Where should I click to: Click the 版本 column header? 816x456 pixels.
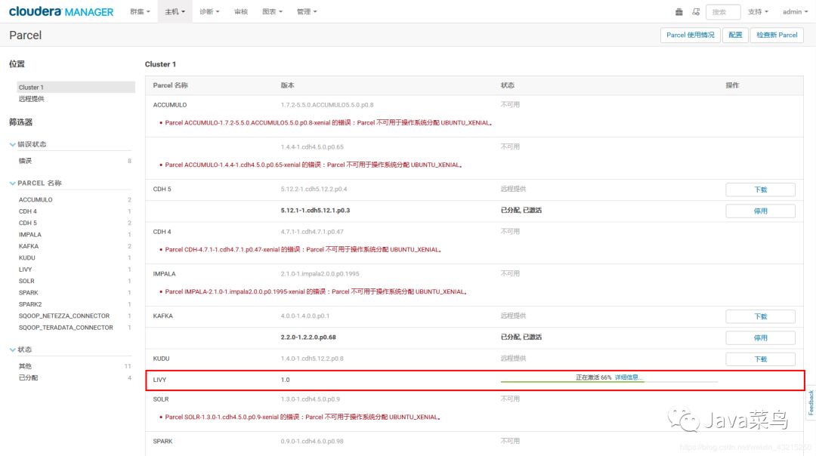coord(287,85)
